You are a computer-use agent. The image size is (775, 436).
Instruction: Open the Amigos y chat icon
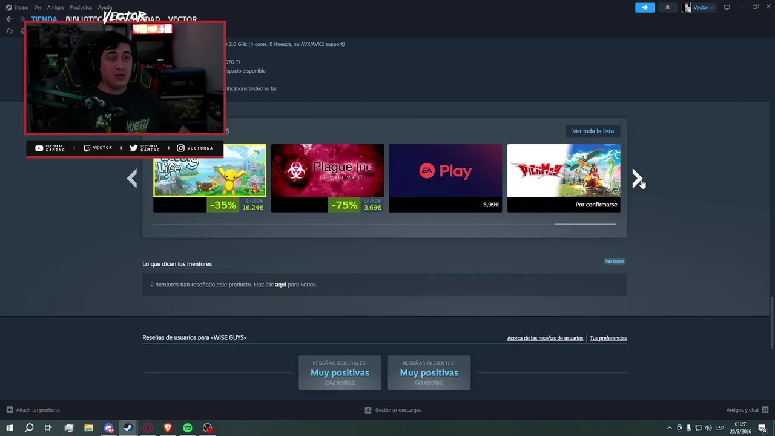[x=765, y=410]
